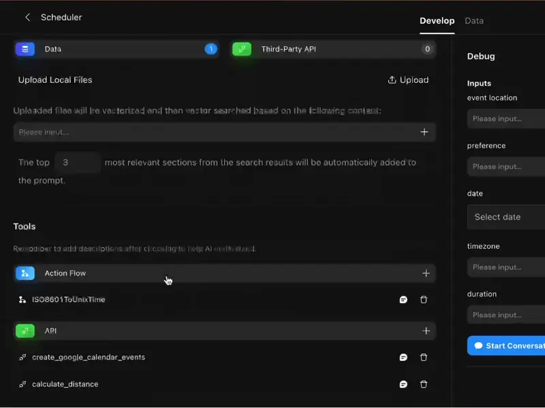The width and height of the screenshot is (545, 408).
Task: Delete the create_google_calendar_events API
Action: coord(424,358)
